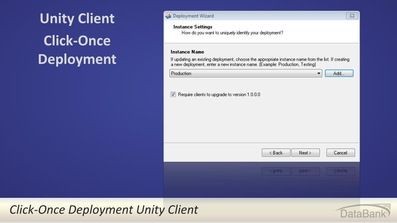Click the Deployment Wizard title bar icon
397x223 pixels.
point(168,15)
